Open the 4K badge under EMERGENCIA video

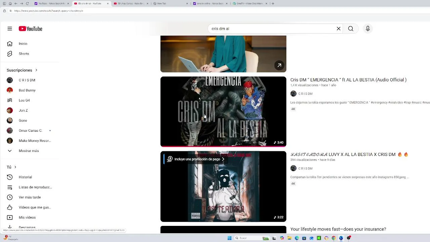tap(293, 109)
